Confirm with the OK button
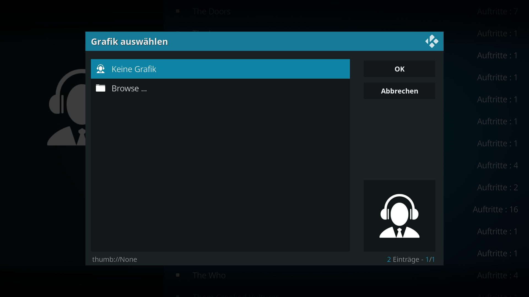 pyautogui.click(x=400, y=69)
